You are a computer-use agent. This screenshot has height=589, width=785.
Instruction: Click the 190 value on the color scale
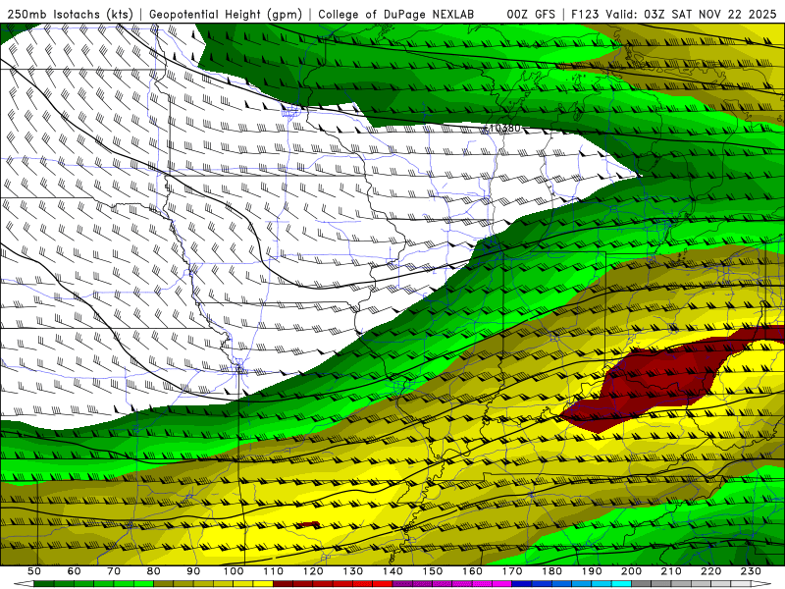[592, 571]
